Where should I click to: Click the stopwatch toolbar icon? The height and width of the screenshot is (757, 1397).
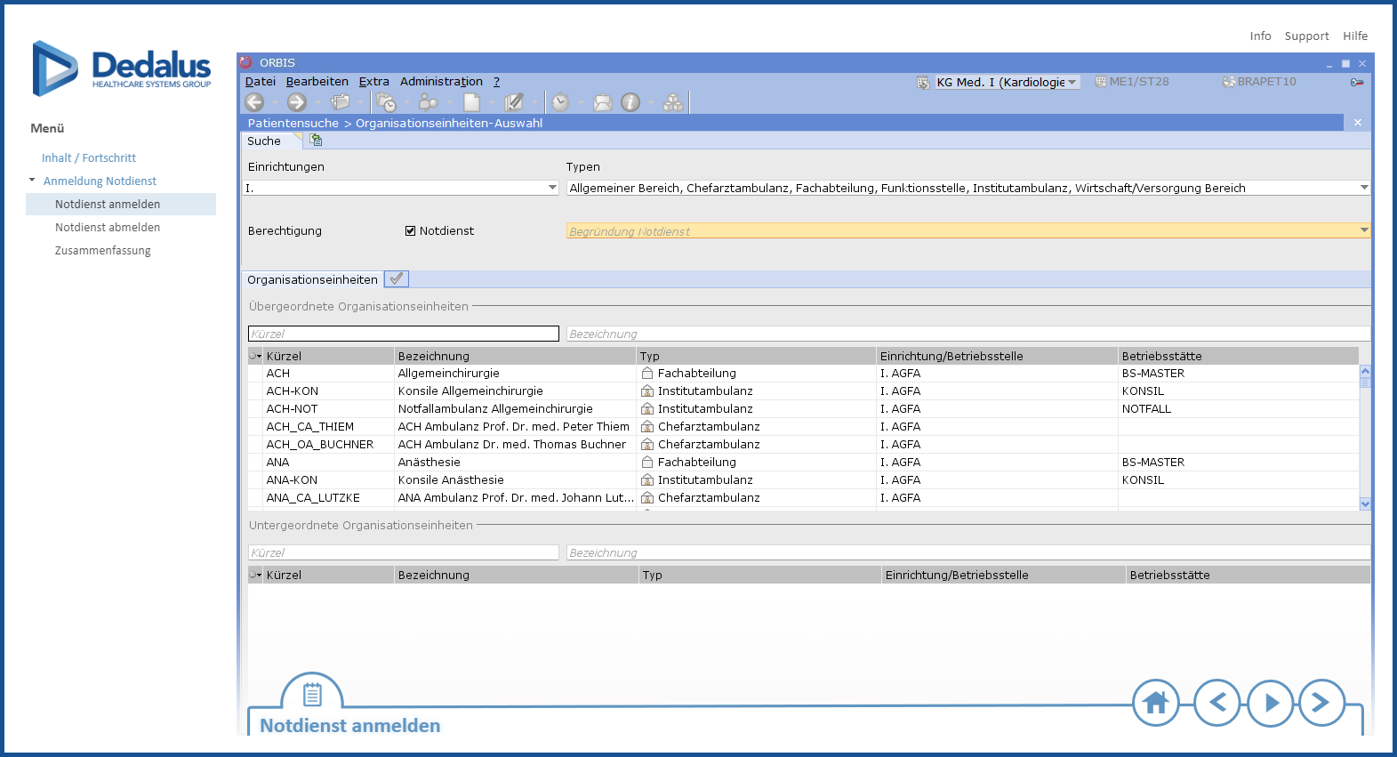click(560, 102)
